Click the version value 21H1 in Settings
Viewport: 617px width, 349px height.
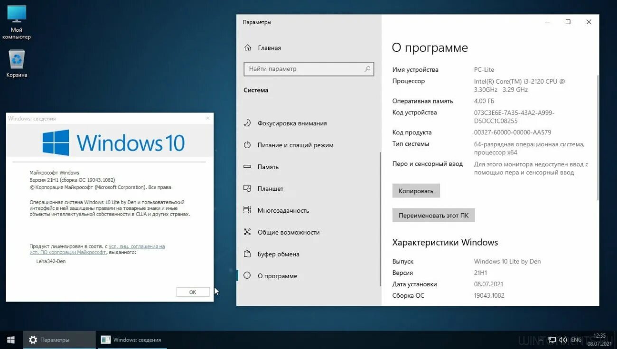click(x=481, y=273)
